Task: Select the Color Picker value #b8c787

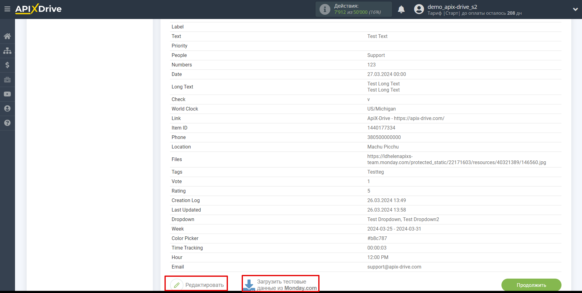Action: 377,238
